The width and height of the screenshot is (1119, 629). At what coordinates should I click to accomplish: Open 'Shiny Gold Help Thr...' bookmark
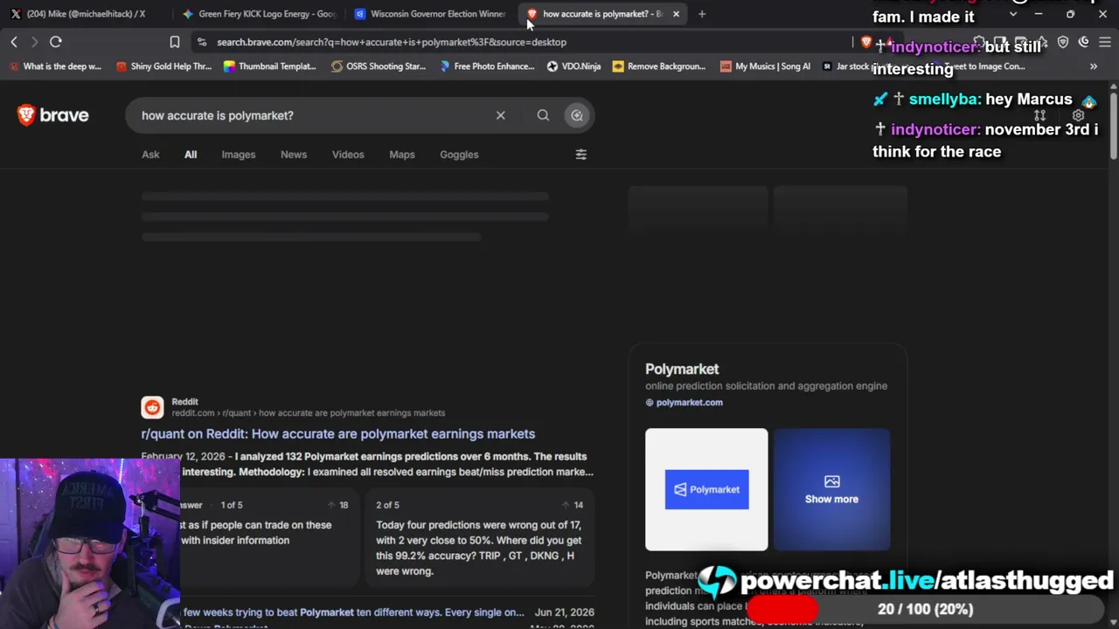point(165,66)
